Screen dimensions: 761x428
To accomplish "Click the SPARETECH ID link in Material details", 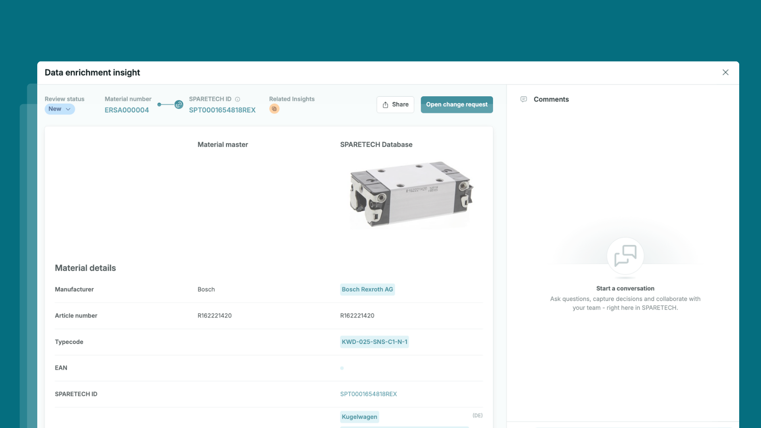I will click(x=368, y=394).
